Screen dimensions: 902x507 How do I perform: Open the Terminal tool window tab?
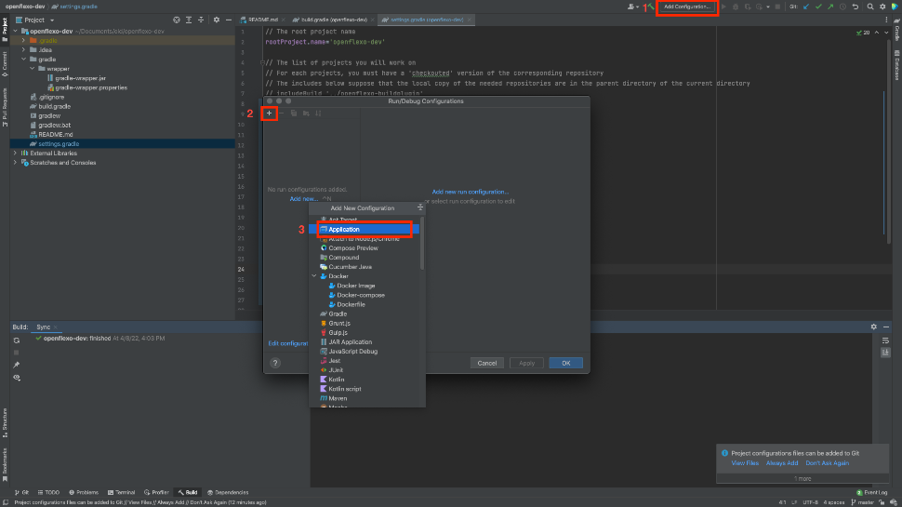coord(121,493)
